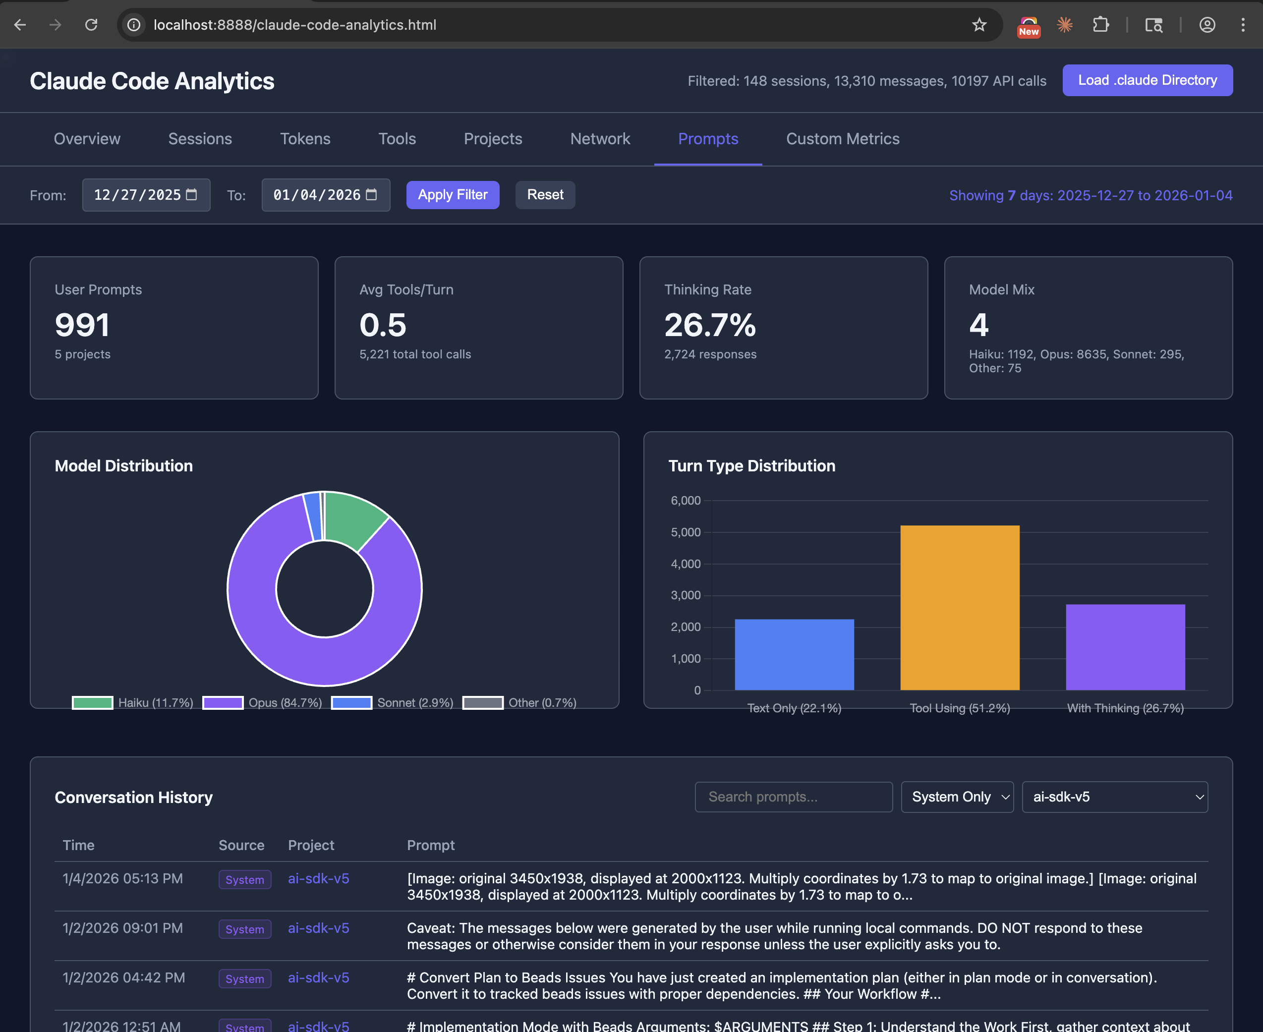Click the site info icon in the address bar
Viewport: 1263px width, 1032px height.
tap(134, 25)
